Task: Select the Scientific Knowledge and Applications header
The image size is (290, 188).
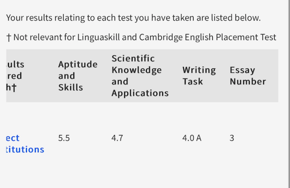Action: pos(140,76)
